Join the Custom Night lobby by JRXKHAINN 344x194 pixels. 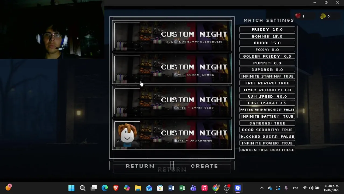(x=172, y=134)
